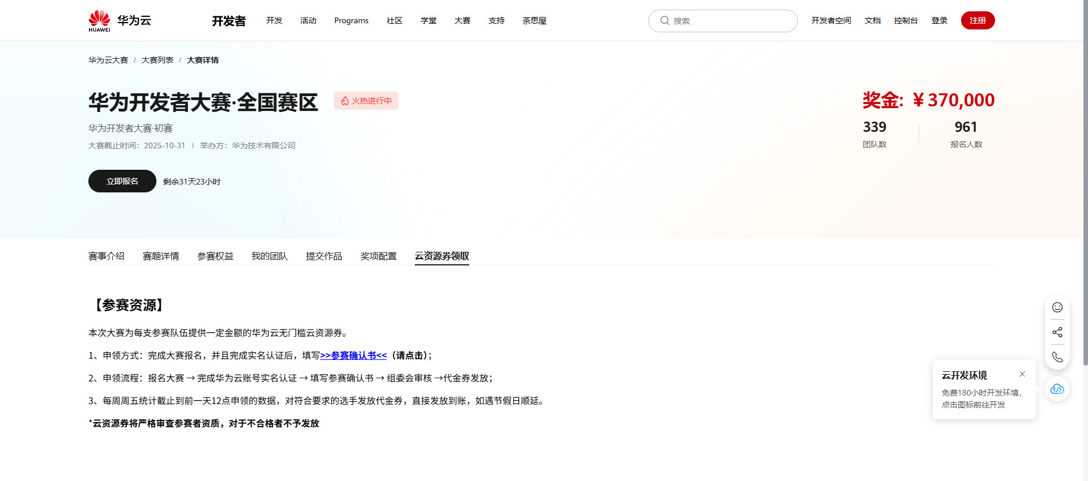Click the 火热进行中 status badge
1088x481 pixels.
coord(366,101)
